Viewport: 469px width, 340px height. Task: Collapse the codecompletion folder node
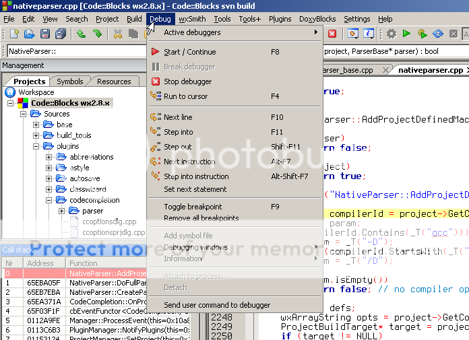[49, 200]
